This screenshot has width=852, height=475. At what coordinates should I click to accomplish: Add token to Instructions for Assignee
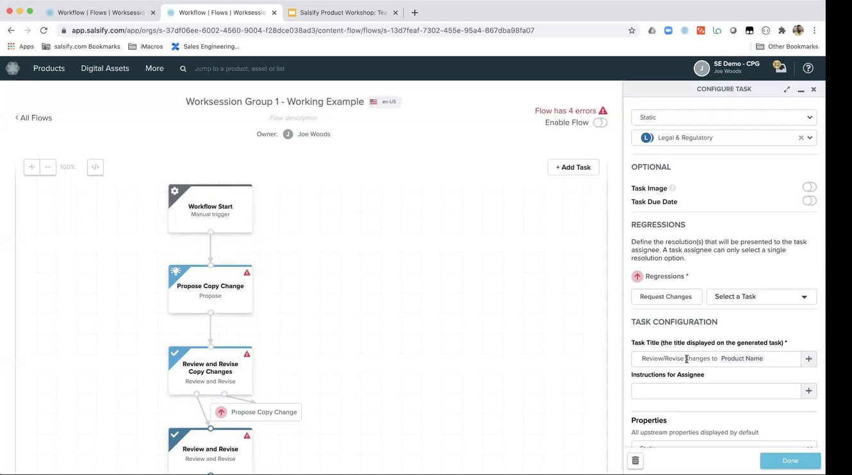[808, 390]
